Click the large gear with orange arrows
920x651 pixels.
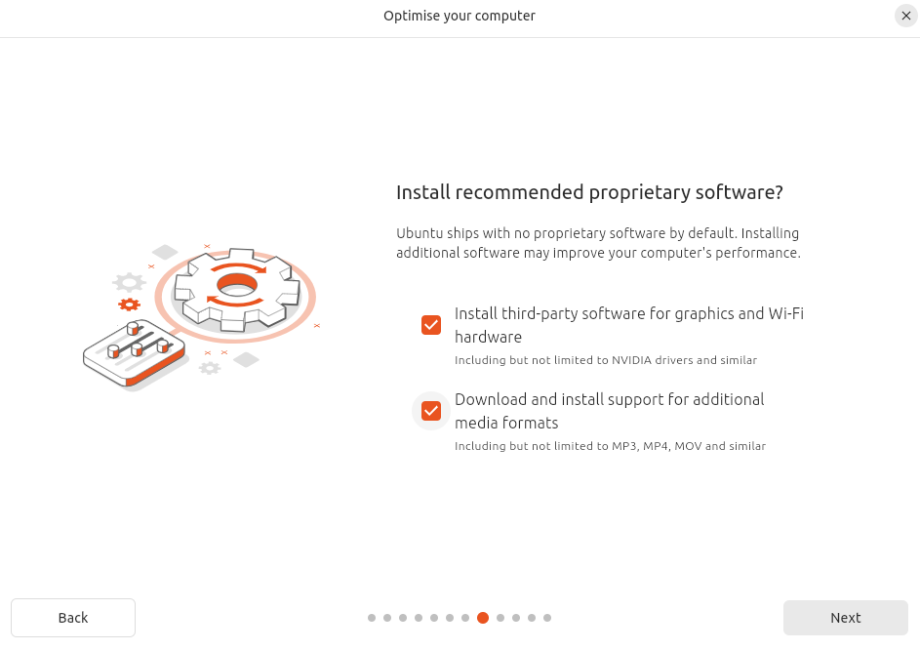pos(236,286)
